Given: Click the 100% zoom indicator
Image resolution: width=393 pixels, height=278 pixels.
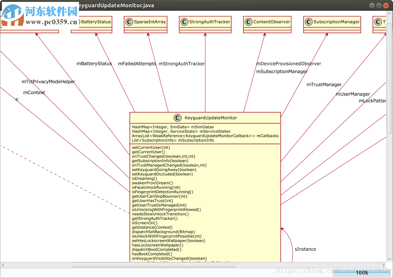Looking at the screenshot, I should pos(362,273).
